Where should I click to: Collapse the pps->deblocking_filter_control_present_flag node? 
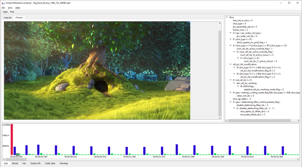click(230, 102)
